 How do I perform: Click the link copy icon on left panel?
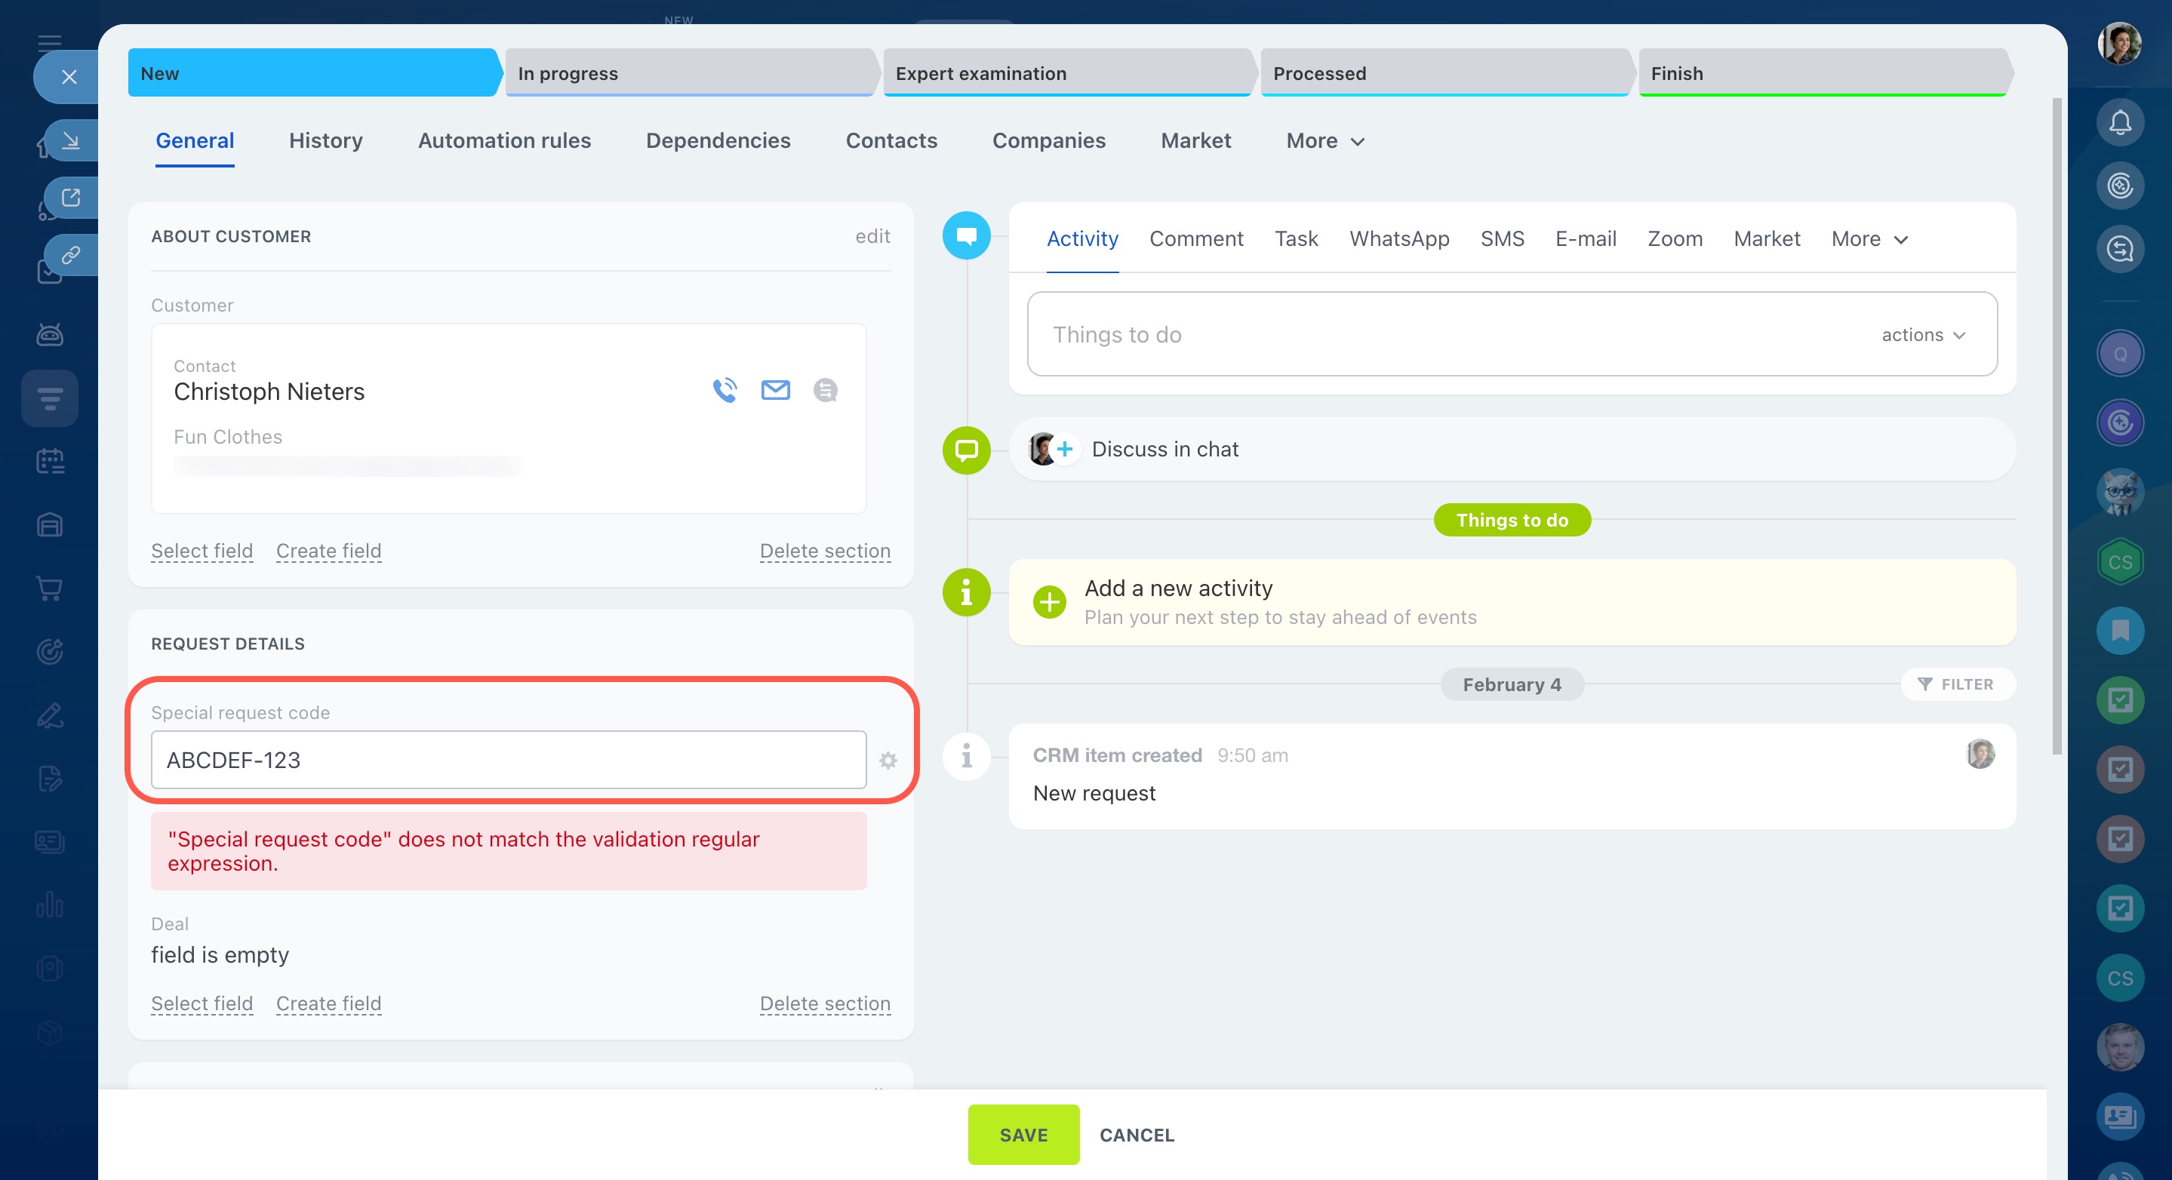[x=71, y=254]
